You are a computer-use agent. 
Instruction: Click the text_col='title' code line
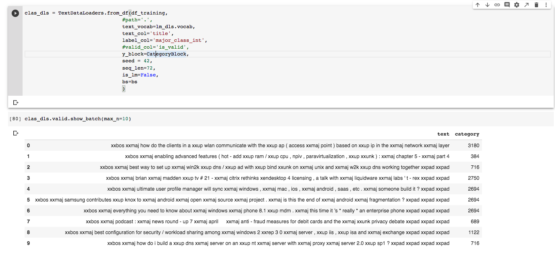148,33
